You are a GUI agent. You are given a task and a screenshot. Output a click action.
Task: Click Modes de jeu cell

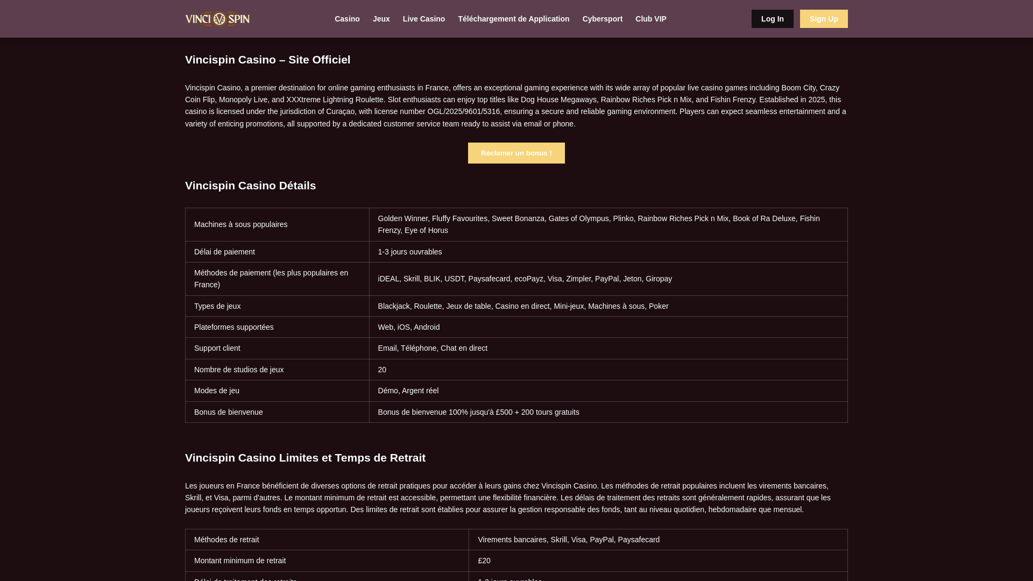(277, 391)
